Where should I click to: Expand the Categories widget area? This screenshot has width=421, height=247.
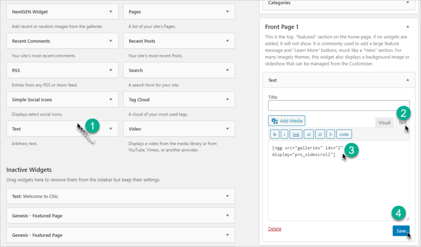pyautogui.click(x=407, y=3)
